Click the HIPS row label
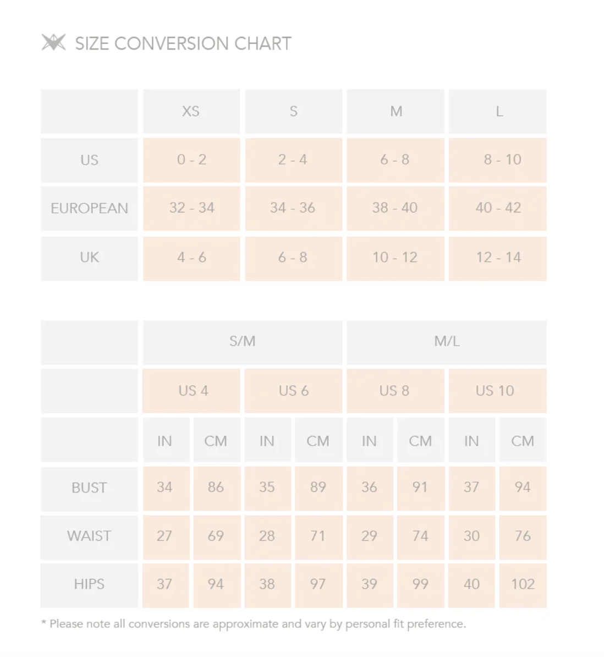604x657 pixels. pos(89,584)
